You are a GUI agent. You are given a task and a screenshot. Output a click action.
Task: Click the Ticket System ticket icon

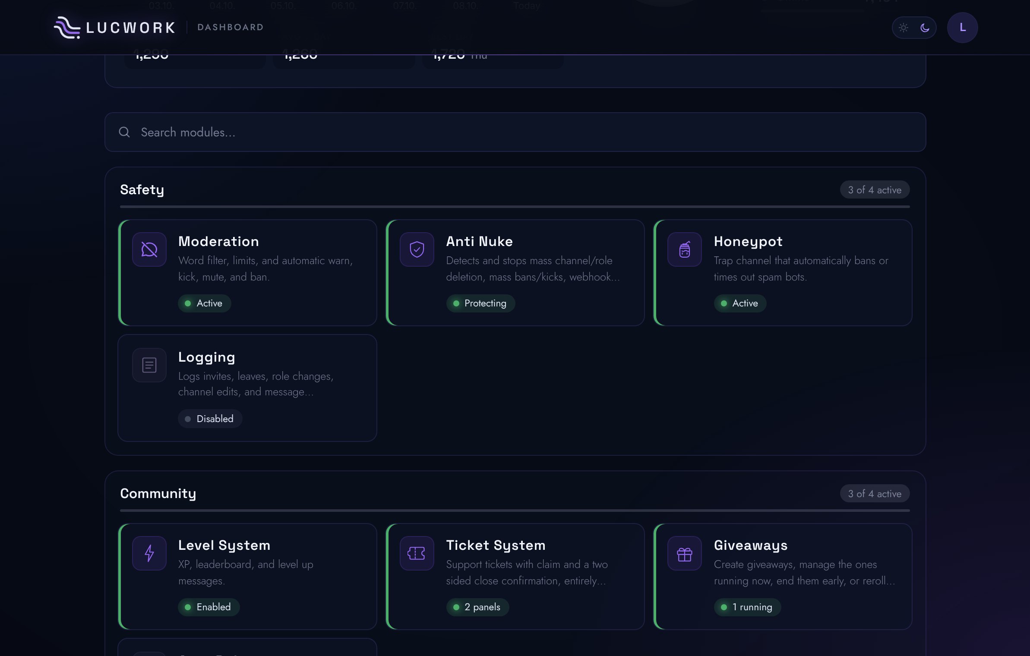pyautogui.click(x=417, y=553)
